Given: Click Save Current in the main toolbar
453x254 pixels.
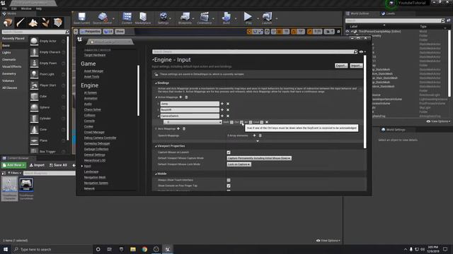Looking at the screenshot, I should pos(81,18).
